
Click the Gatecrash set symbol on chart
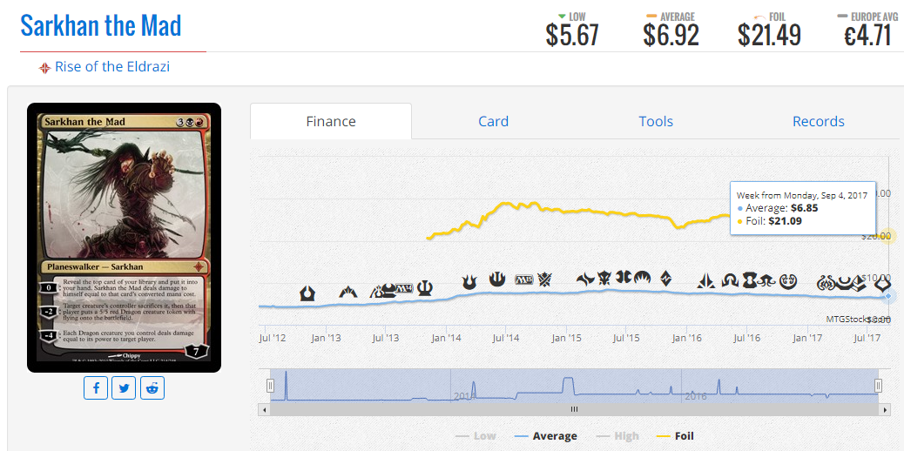tap(349, 292)
